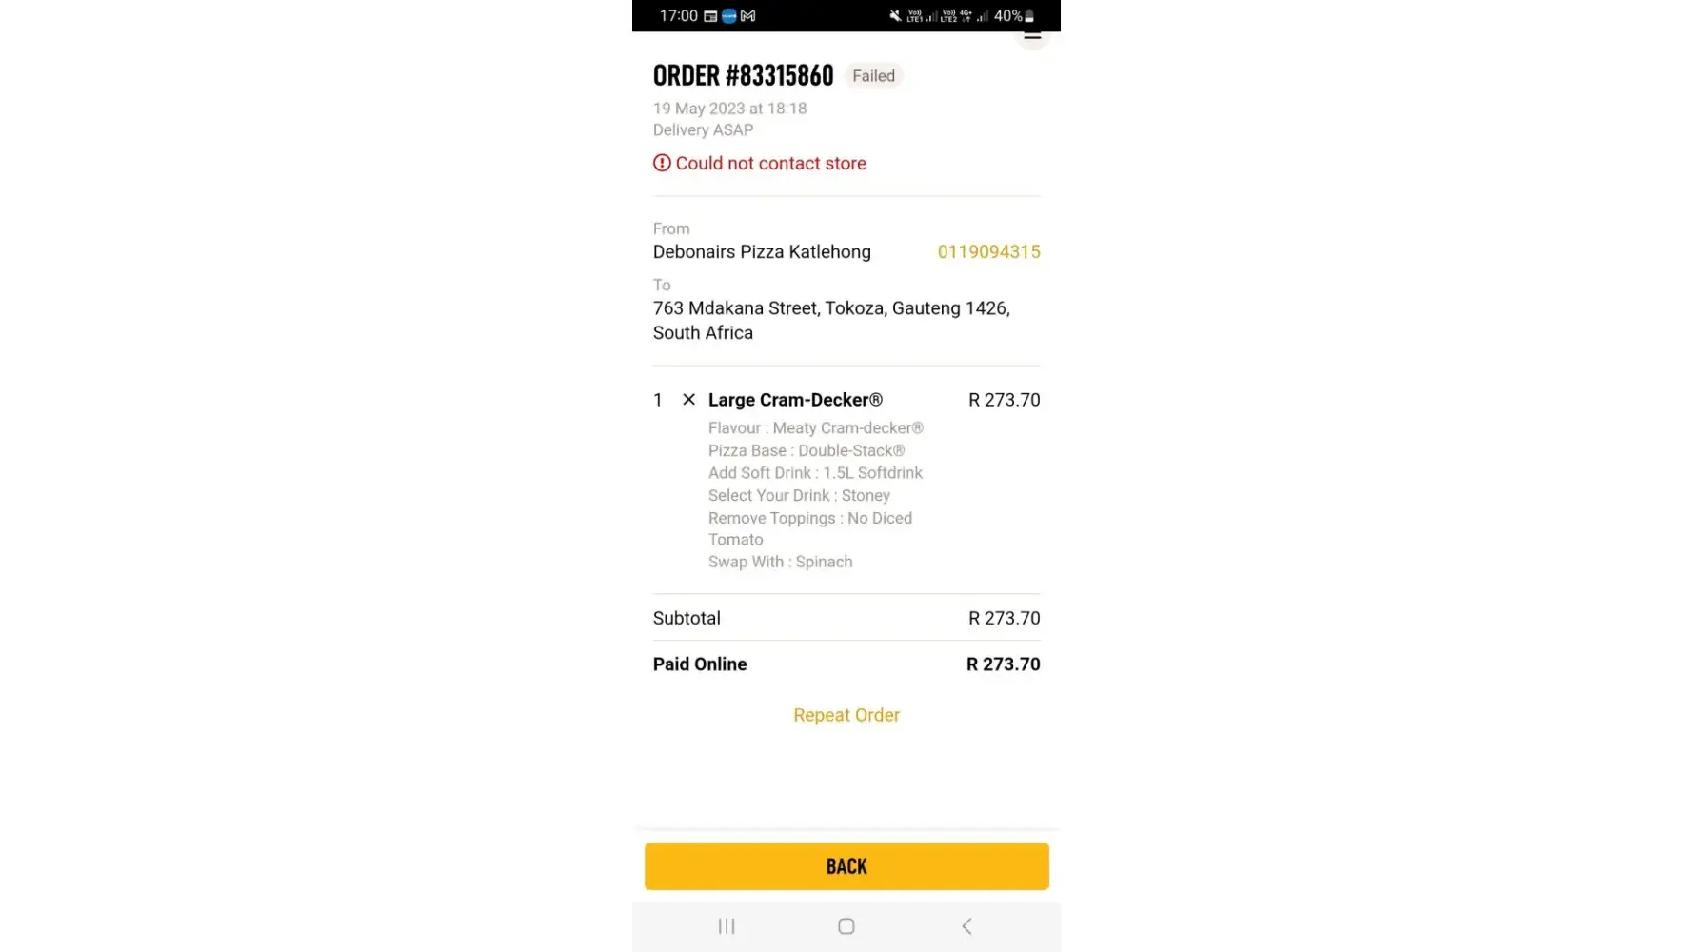Tap the Debonairs Pizza Katlehong store name
This screenshot has height=952, width=1693.
pos(762,252)
